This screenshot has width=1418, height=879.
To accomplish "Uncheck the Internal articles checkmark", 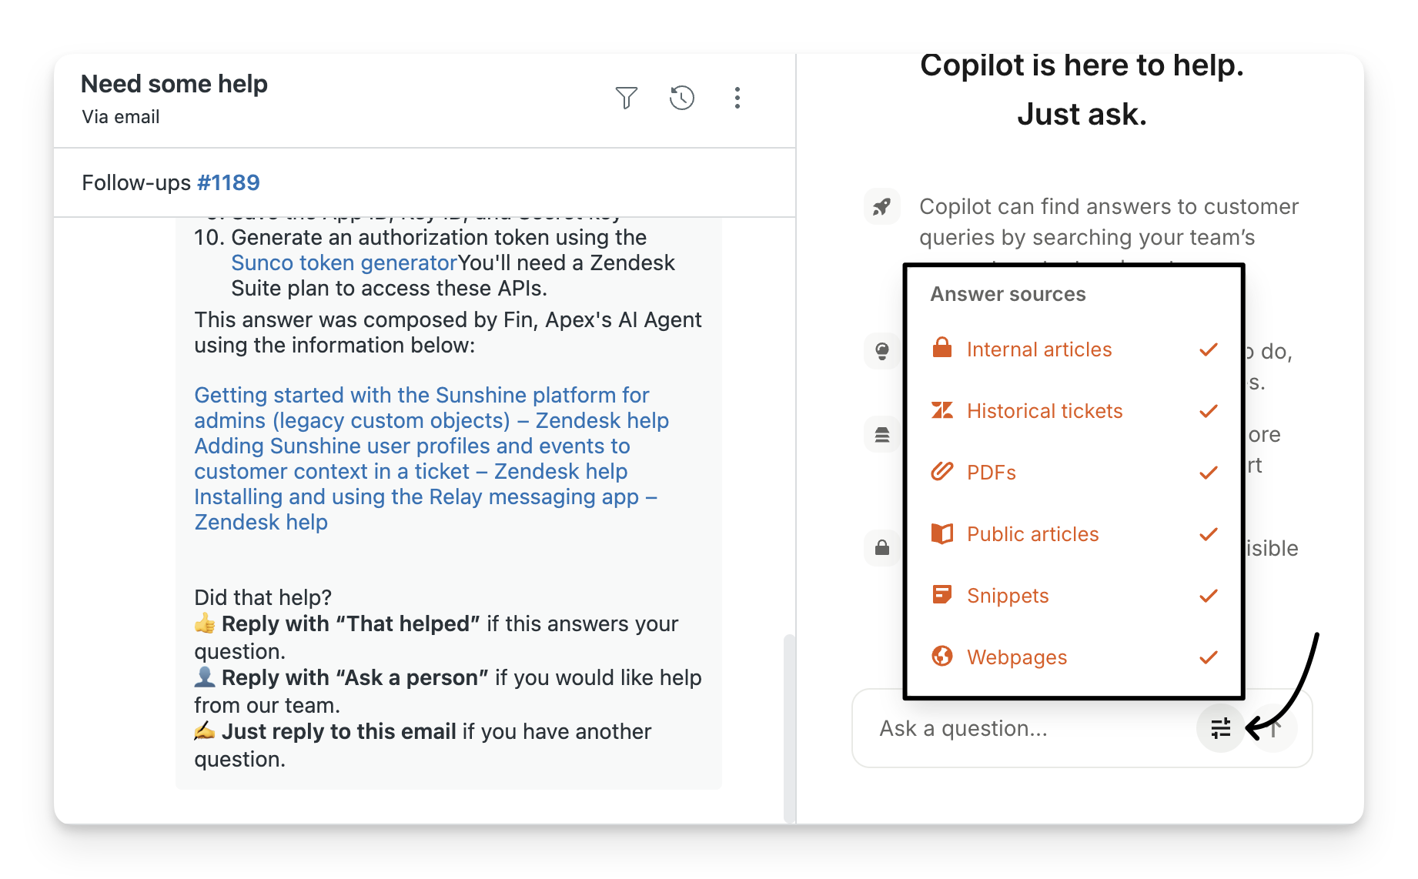I will pos(1208,349).
